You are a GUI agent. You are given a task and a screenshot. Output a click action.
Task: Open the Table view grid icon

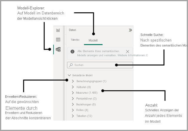(58, 39)
